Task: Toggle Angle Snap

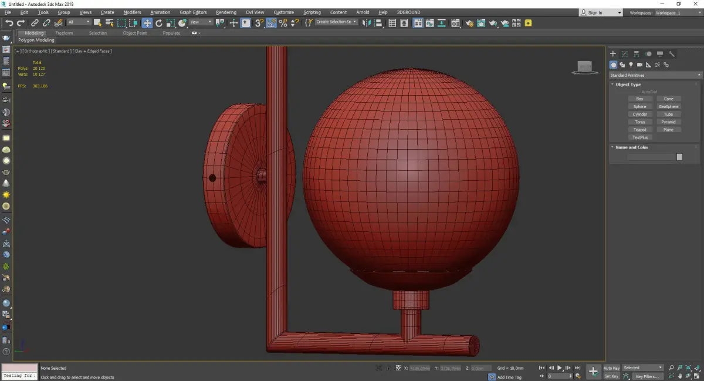Action: pyautogui.click(x=272, y=23)
